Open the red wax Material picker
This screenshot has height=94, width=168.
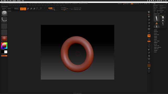pyautogui.click(x=4, y=39)
